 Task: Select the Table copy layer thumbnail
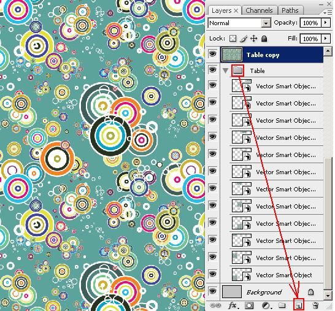pos(232,55)
